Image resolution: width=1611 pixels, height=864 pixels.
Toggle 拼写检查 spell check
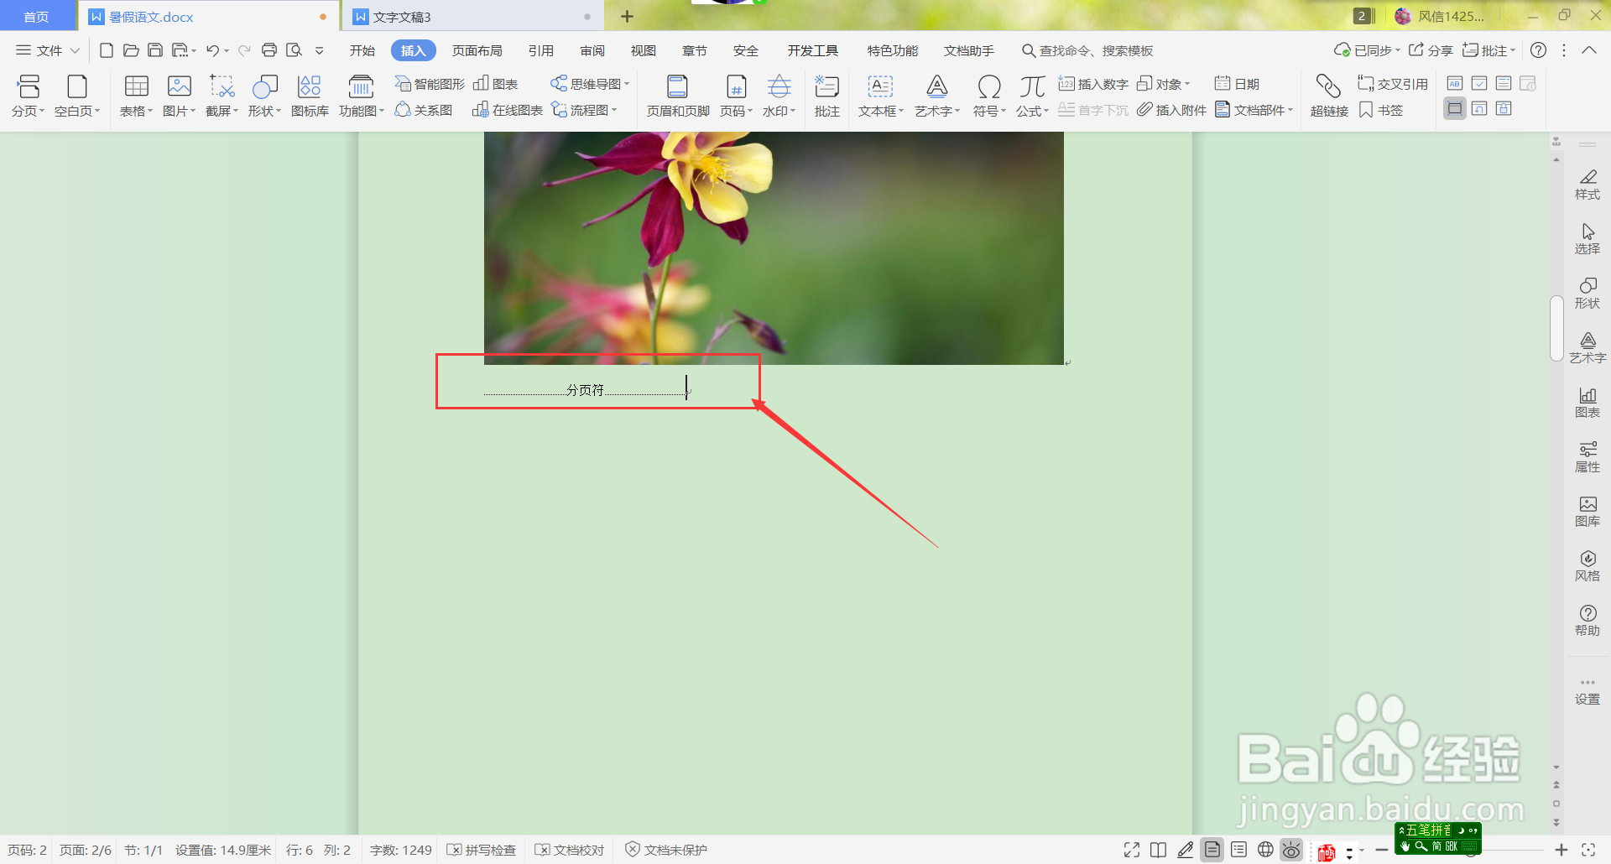click(x=482, y=850)
